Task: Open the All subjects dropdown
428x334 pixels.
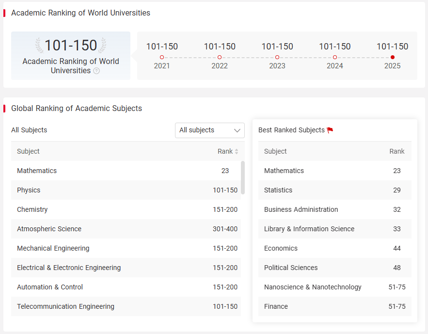Action: tap(209, 130)
